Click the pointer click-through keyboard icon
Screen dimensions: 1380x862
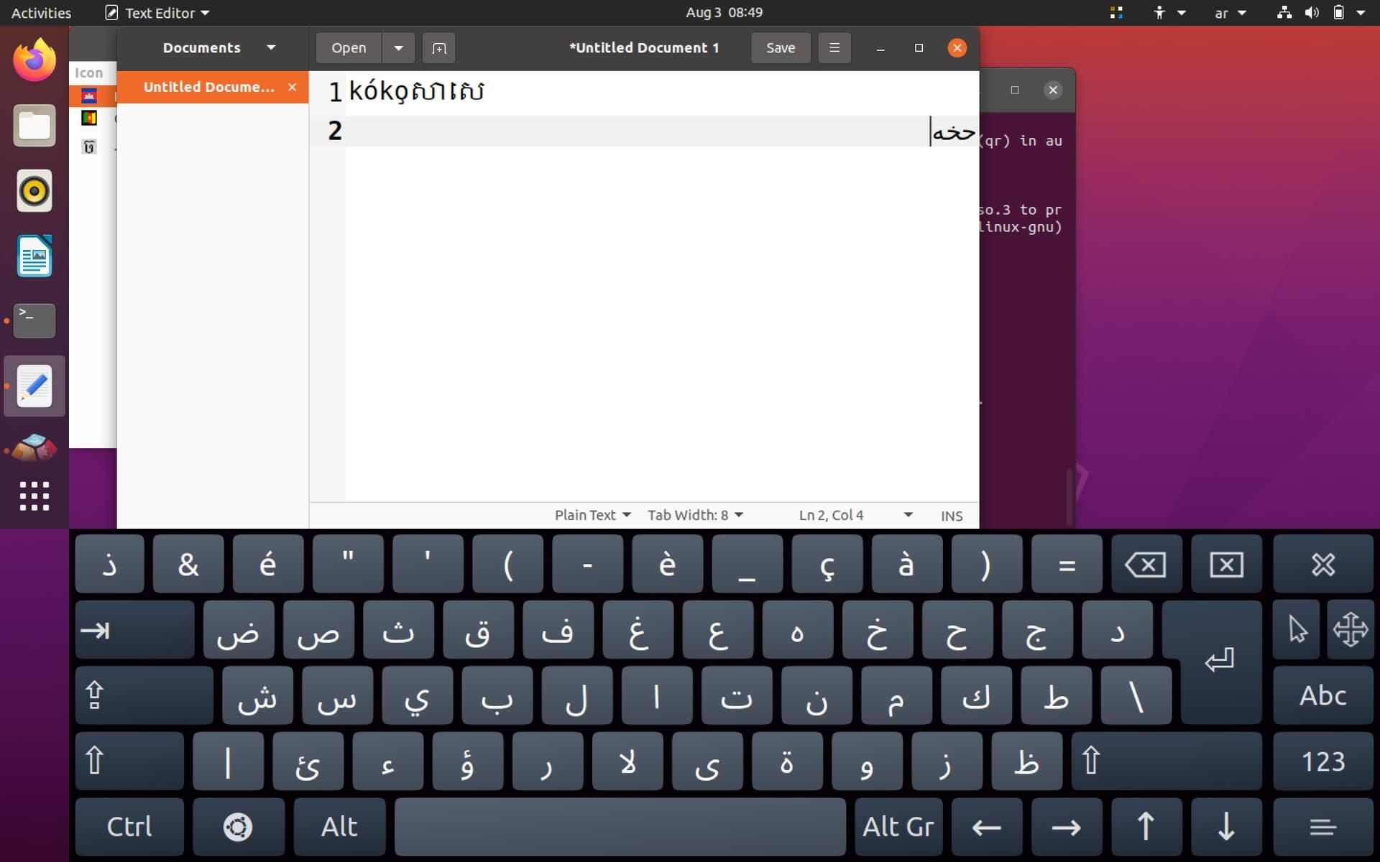pos(1297,630)
